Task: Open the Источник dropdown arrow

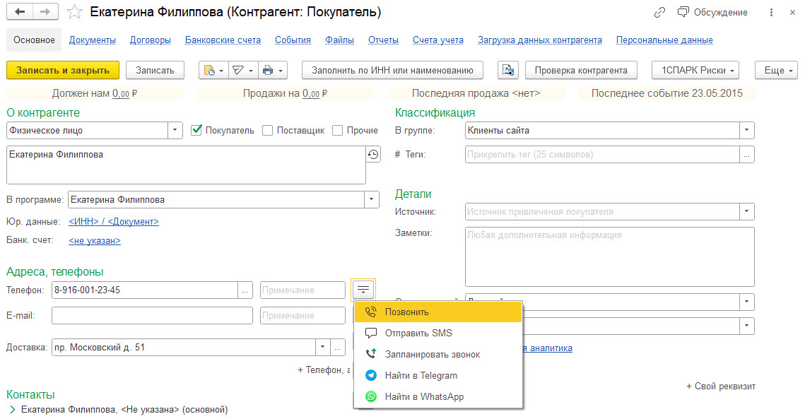Action: pyautogui.click(x=746, y=211)
